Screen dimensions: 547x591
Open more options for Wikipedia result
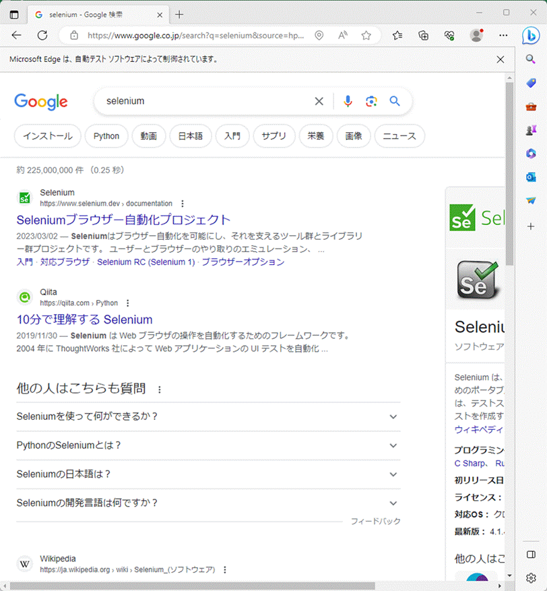click(225, 569)
